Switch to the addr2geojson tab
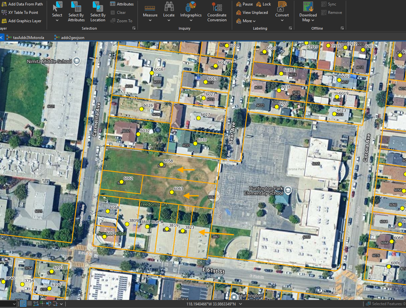The width and height of the screenshot is (406, 308). pyautogui.click(x=70, y=38)
